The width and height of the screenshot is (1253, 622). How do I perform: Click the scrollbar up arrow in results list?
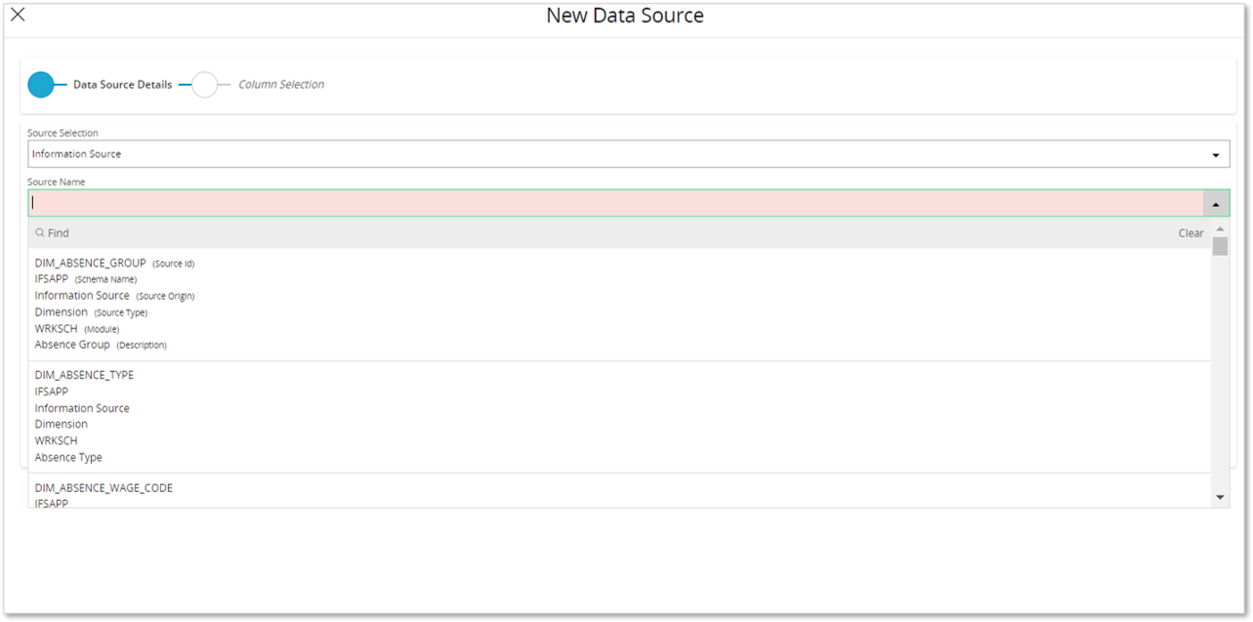(x=1221, y=228)
